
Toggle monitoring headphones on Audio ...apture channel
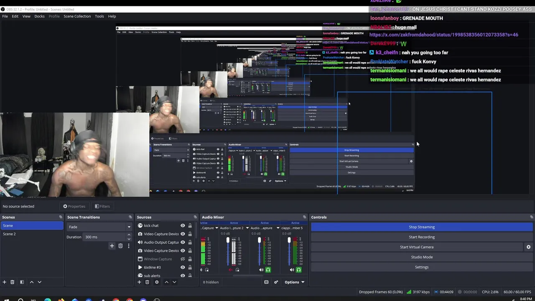click(x=268, y=270)
